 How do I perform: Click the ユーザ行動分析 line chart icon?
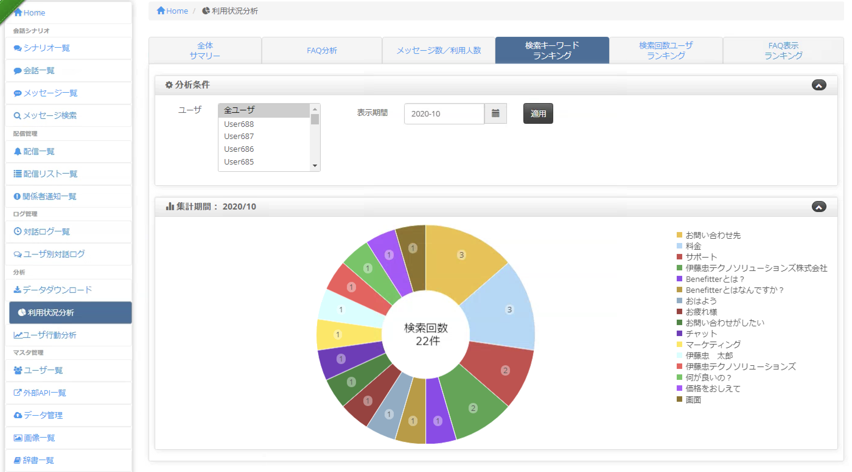pos(18,335)
